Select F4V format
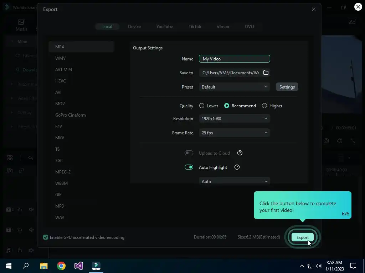The width and height of the screenshot is (365, 273). click(x=81, y=126)
